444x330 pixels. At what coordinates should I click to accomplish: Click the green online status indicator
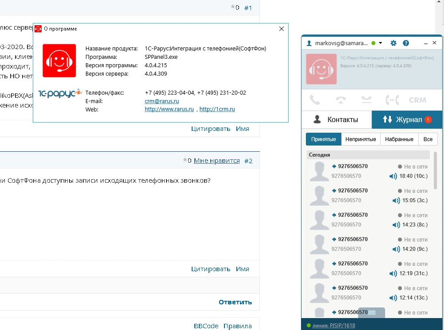374,43
